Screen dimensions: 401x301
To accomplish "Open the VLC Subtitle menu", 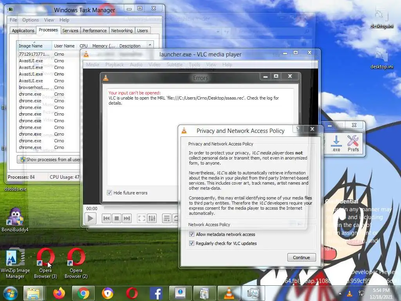I will tap(175, 65).
